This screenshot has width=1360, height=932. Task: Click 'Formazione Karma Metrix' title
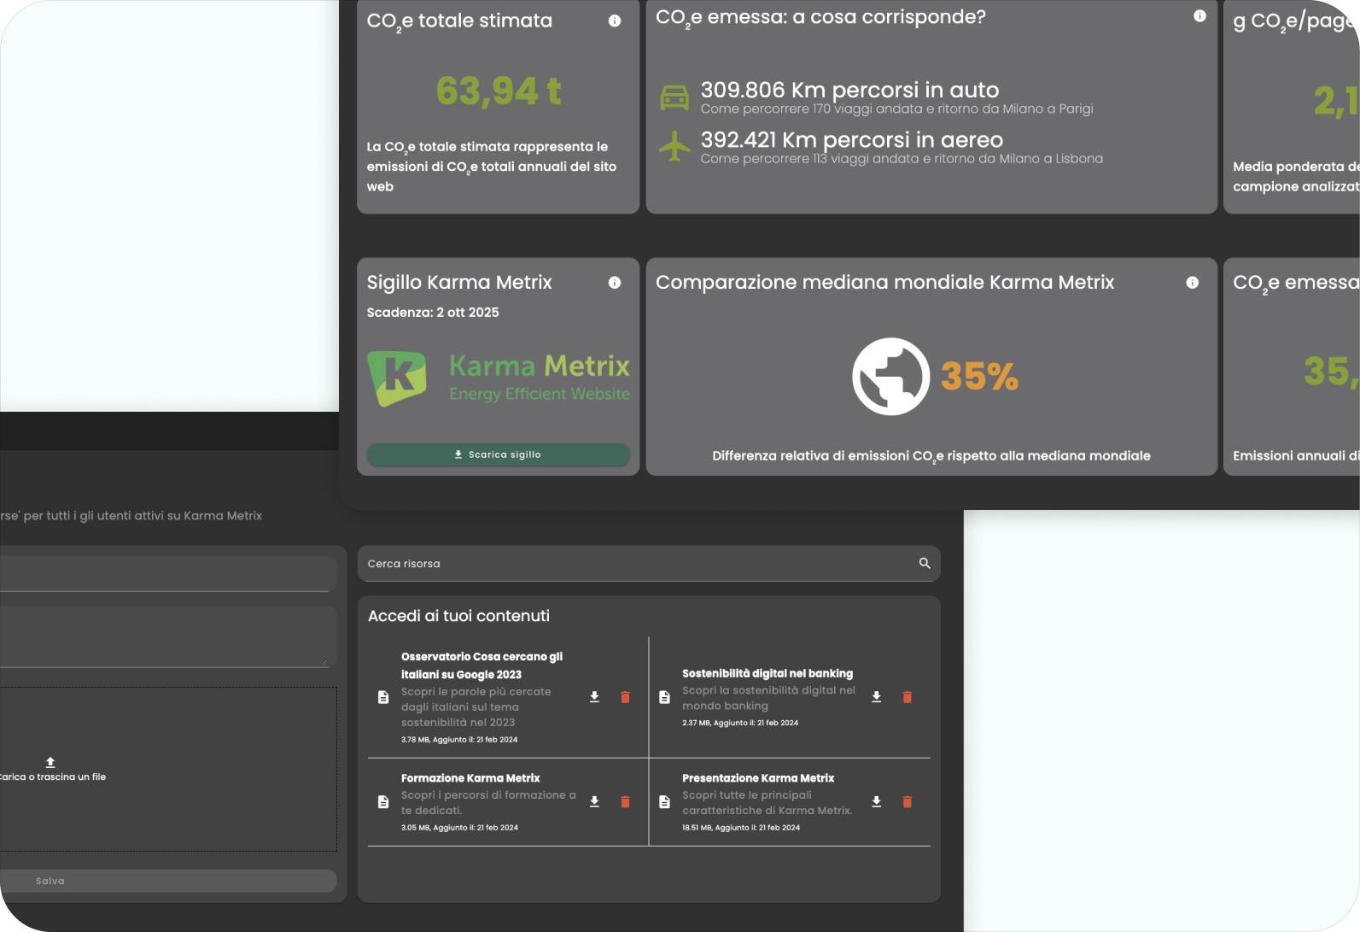point(470,778)
